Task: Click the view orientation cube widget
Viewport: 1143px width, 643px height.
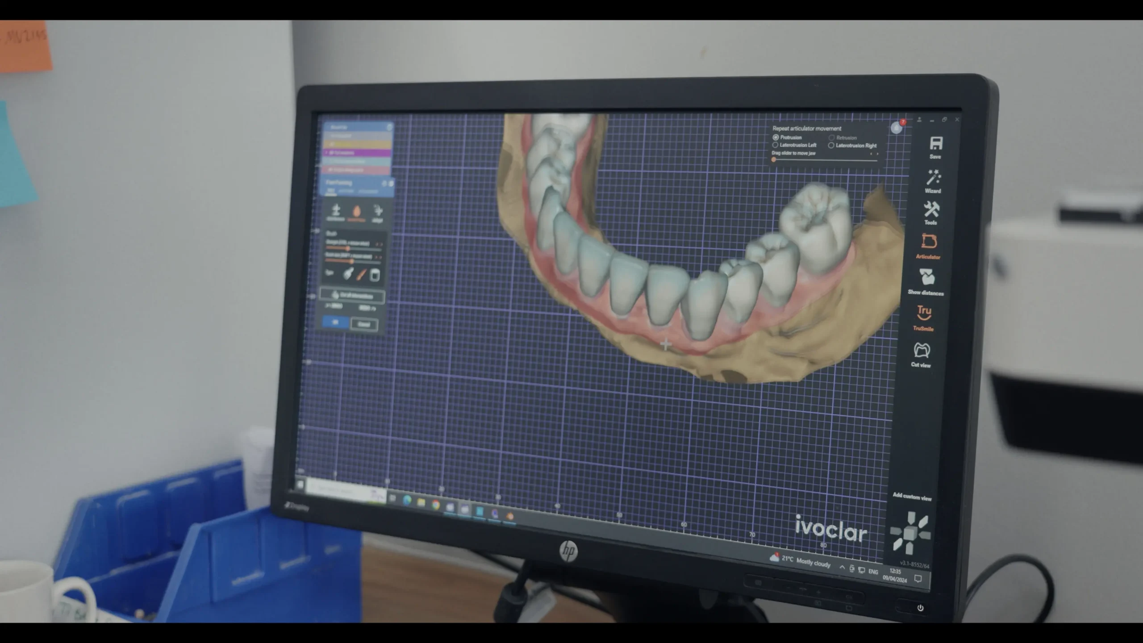Action: pyautogui.click(x=910, y=533)
